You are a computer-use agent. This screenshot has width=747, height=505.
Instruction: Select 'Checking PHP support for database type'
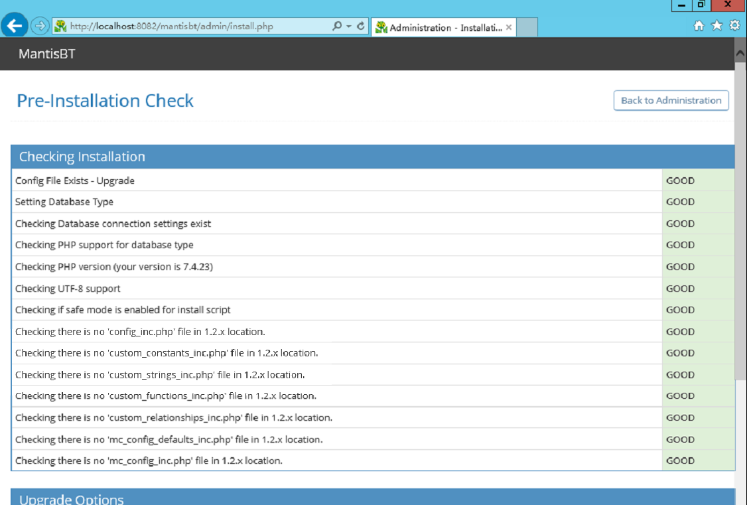point(104,245)
